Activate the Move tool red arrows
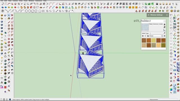 [9, 39]
